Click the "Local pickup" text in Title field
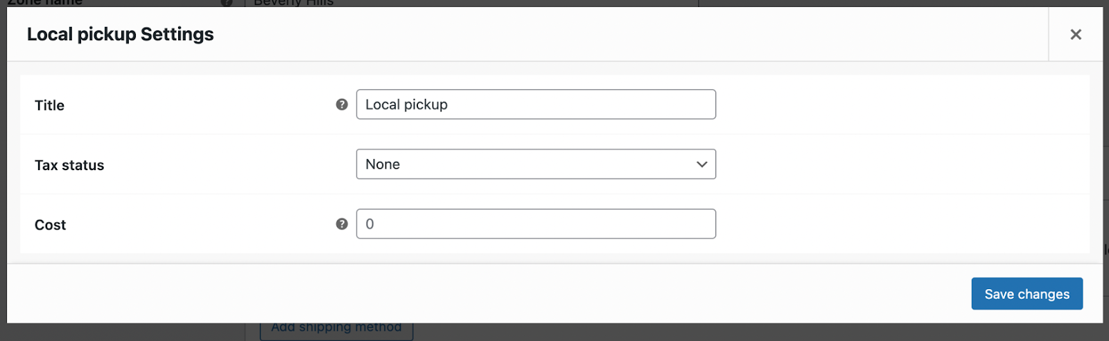 pos(406,104)
